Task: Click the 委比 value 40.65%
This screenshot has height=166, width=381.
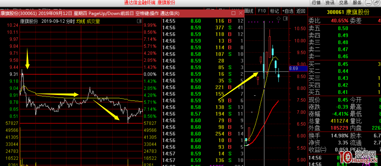Action: pos(340,21)
